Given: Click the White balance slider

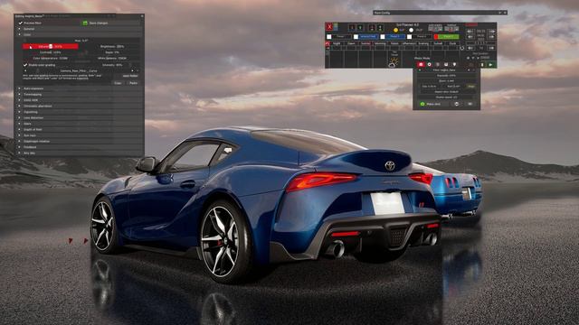Looking at the screenshot, I should [x=112, y=58].
